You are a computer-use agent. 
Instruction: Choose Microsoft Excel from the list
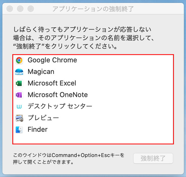(x=93, y=83)
